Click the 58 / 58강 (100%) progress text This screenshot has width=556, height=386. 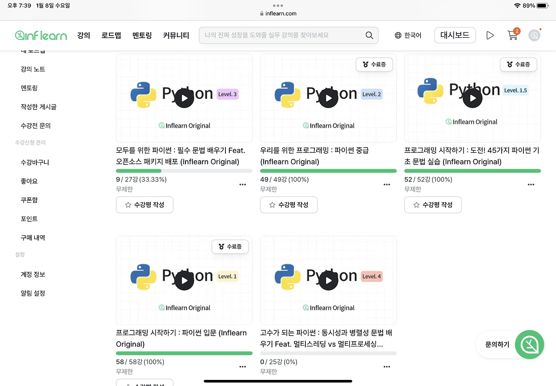(x=140, y=362)
